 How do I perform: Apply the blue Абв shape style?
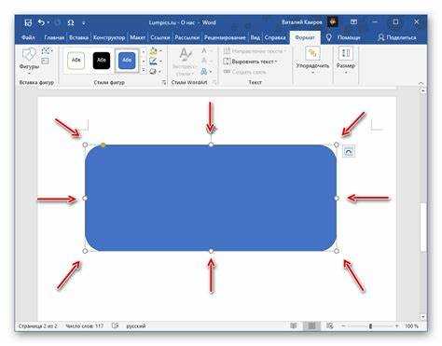tap(127, 60)
